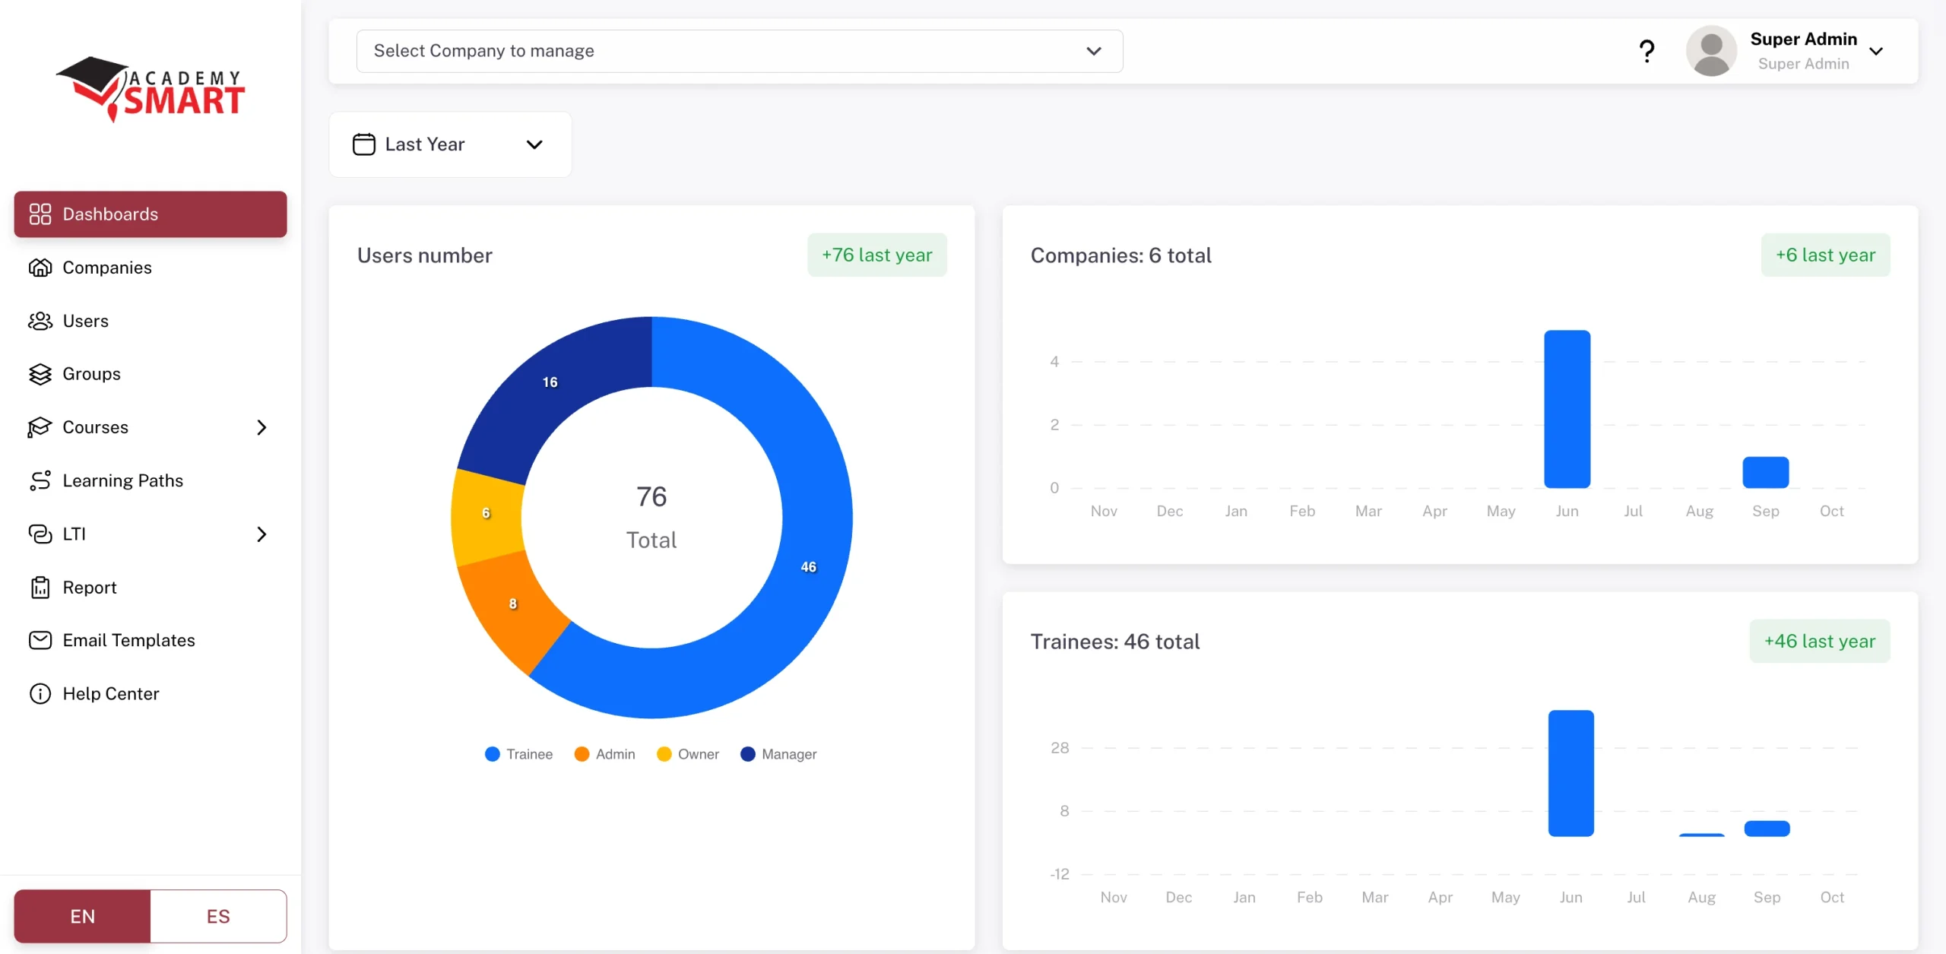Expand the LTI submenu chevron
The height and width of the screenshot is (954, 1946).
[x=261, y=534]
